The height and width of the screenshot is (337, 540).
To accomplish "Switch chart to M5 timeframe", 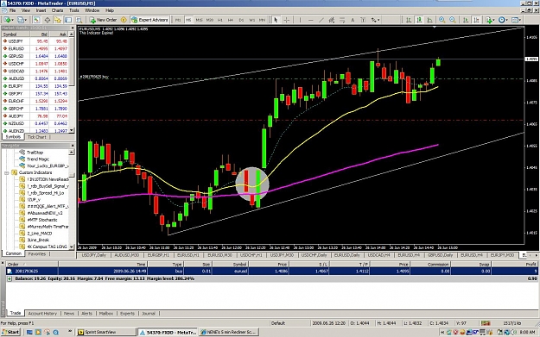I will click(x=188, y=20).
